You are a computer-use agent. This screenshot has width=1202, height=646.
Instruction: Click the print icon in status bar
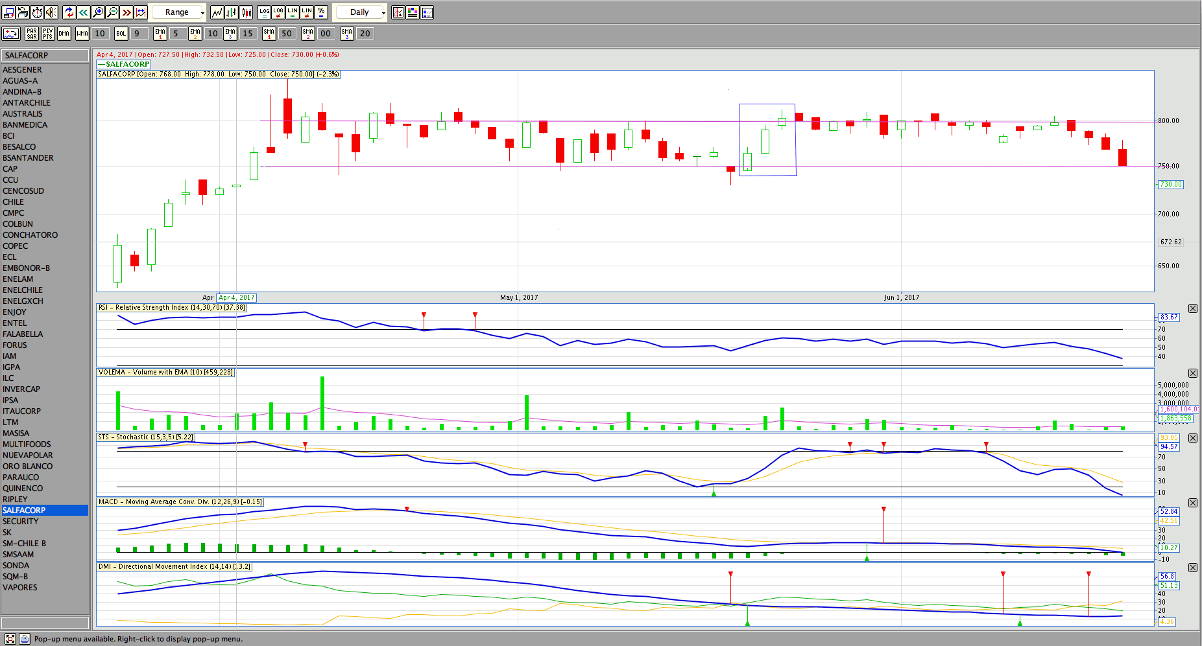[x=24, y=639]
